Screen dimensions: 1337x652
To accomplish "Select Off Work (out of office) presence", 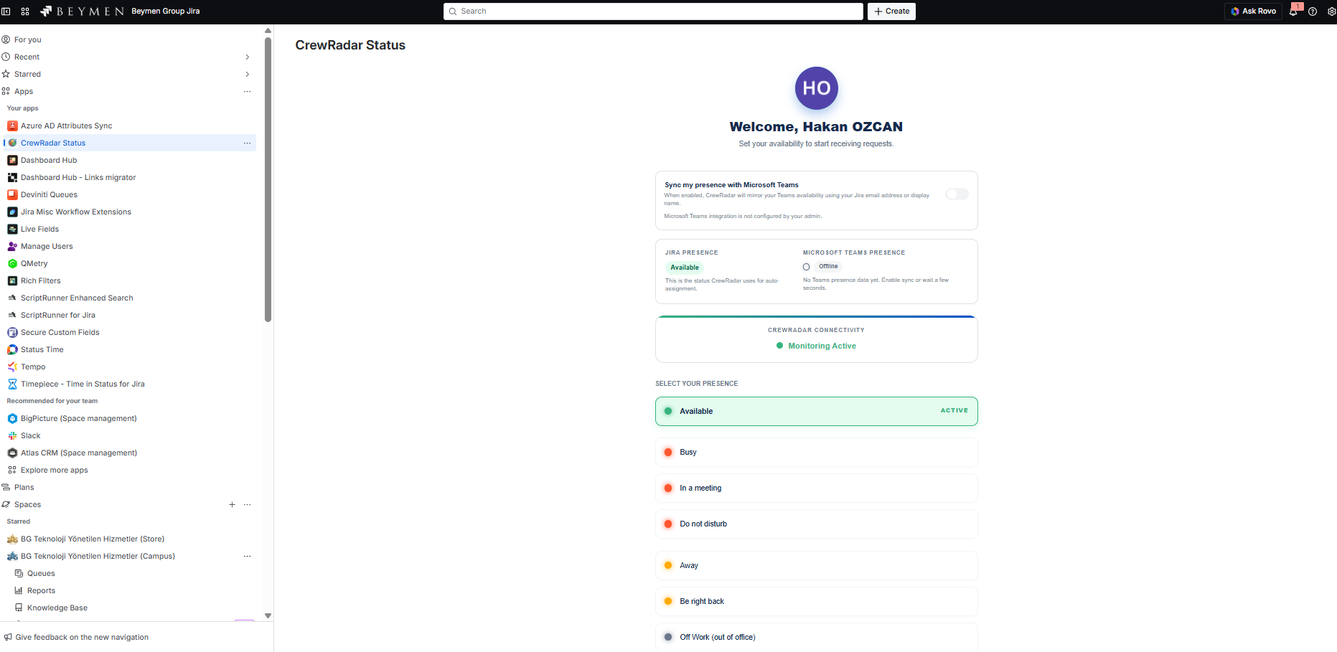I will [816, 637].
